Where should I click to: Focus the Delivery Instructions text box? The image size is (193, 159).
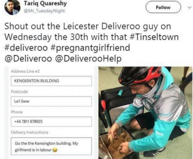pyautogui.click(x=51, y=146)
